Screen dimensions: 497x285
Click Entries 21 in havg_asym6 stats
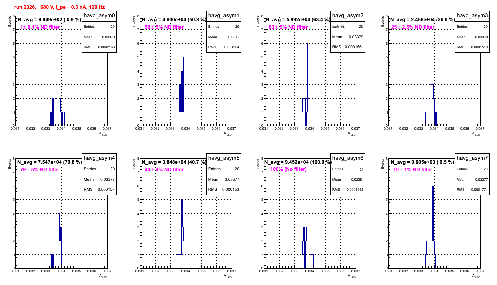click(x=348, y=169)
